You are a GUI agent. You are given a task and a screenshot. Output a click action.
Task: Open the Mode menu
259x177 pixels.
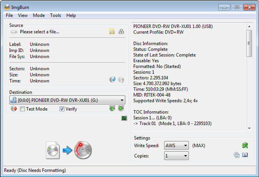tap(39, 16)
